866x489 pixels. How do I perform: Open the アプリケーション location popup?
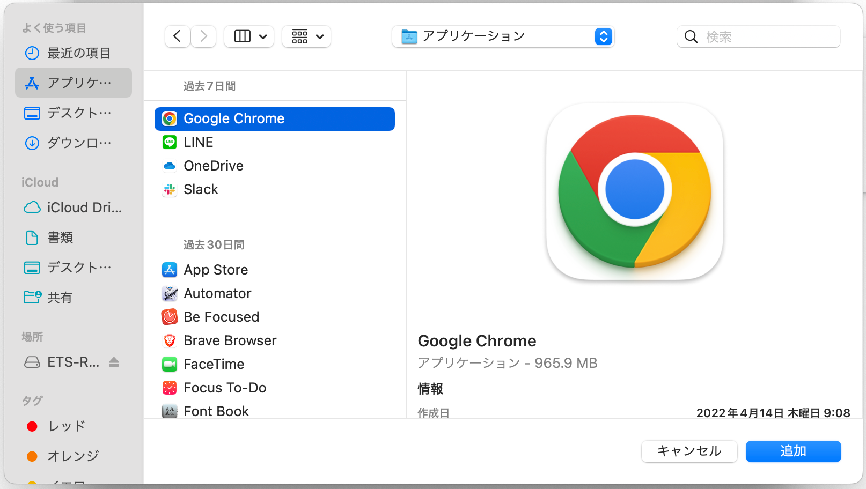click(503, 36)
